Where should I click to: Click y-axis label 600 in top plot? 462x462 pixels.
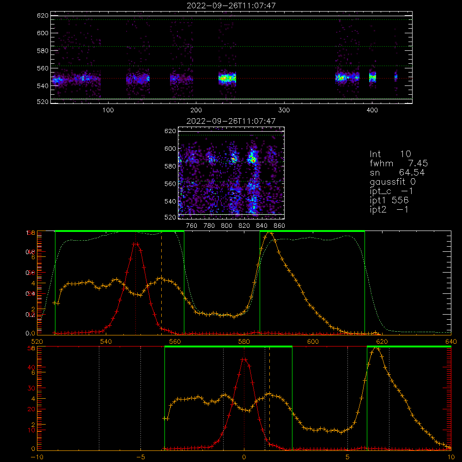pos(43,33)
